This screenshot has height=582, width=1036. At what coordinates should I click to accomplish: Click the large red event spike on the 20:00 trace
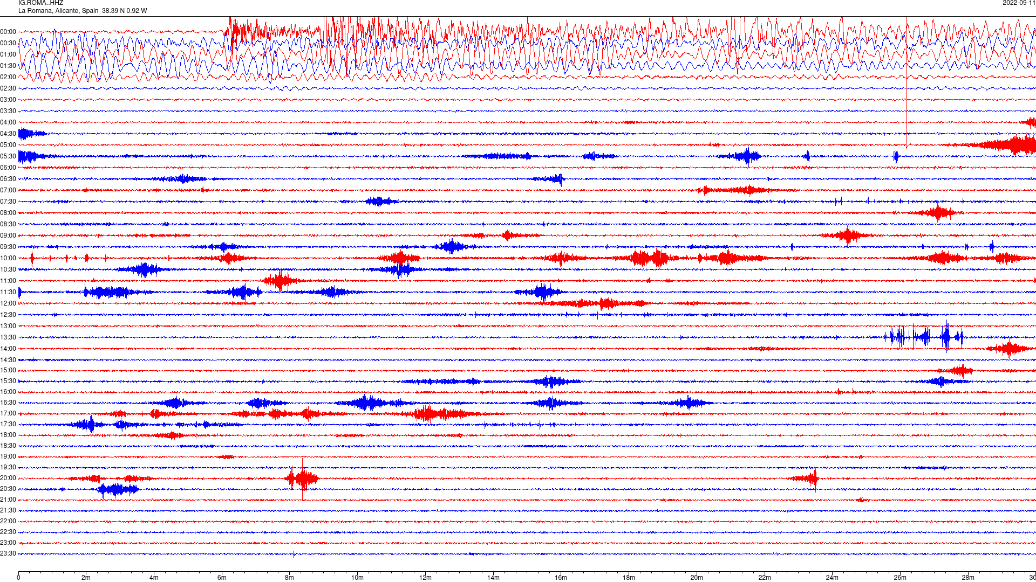click(x=302, y=479)
